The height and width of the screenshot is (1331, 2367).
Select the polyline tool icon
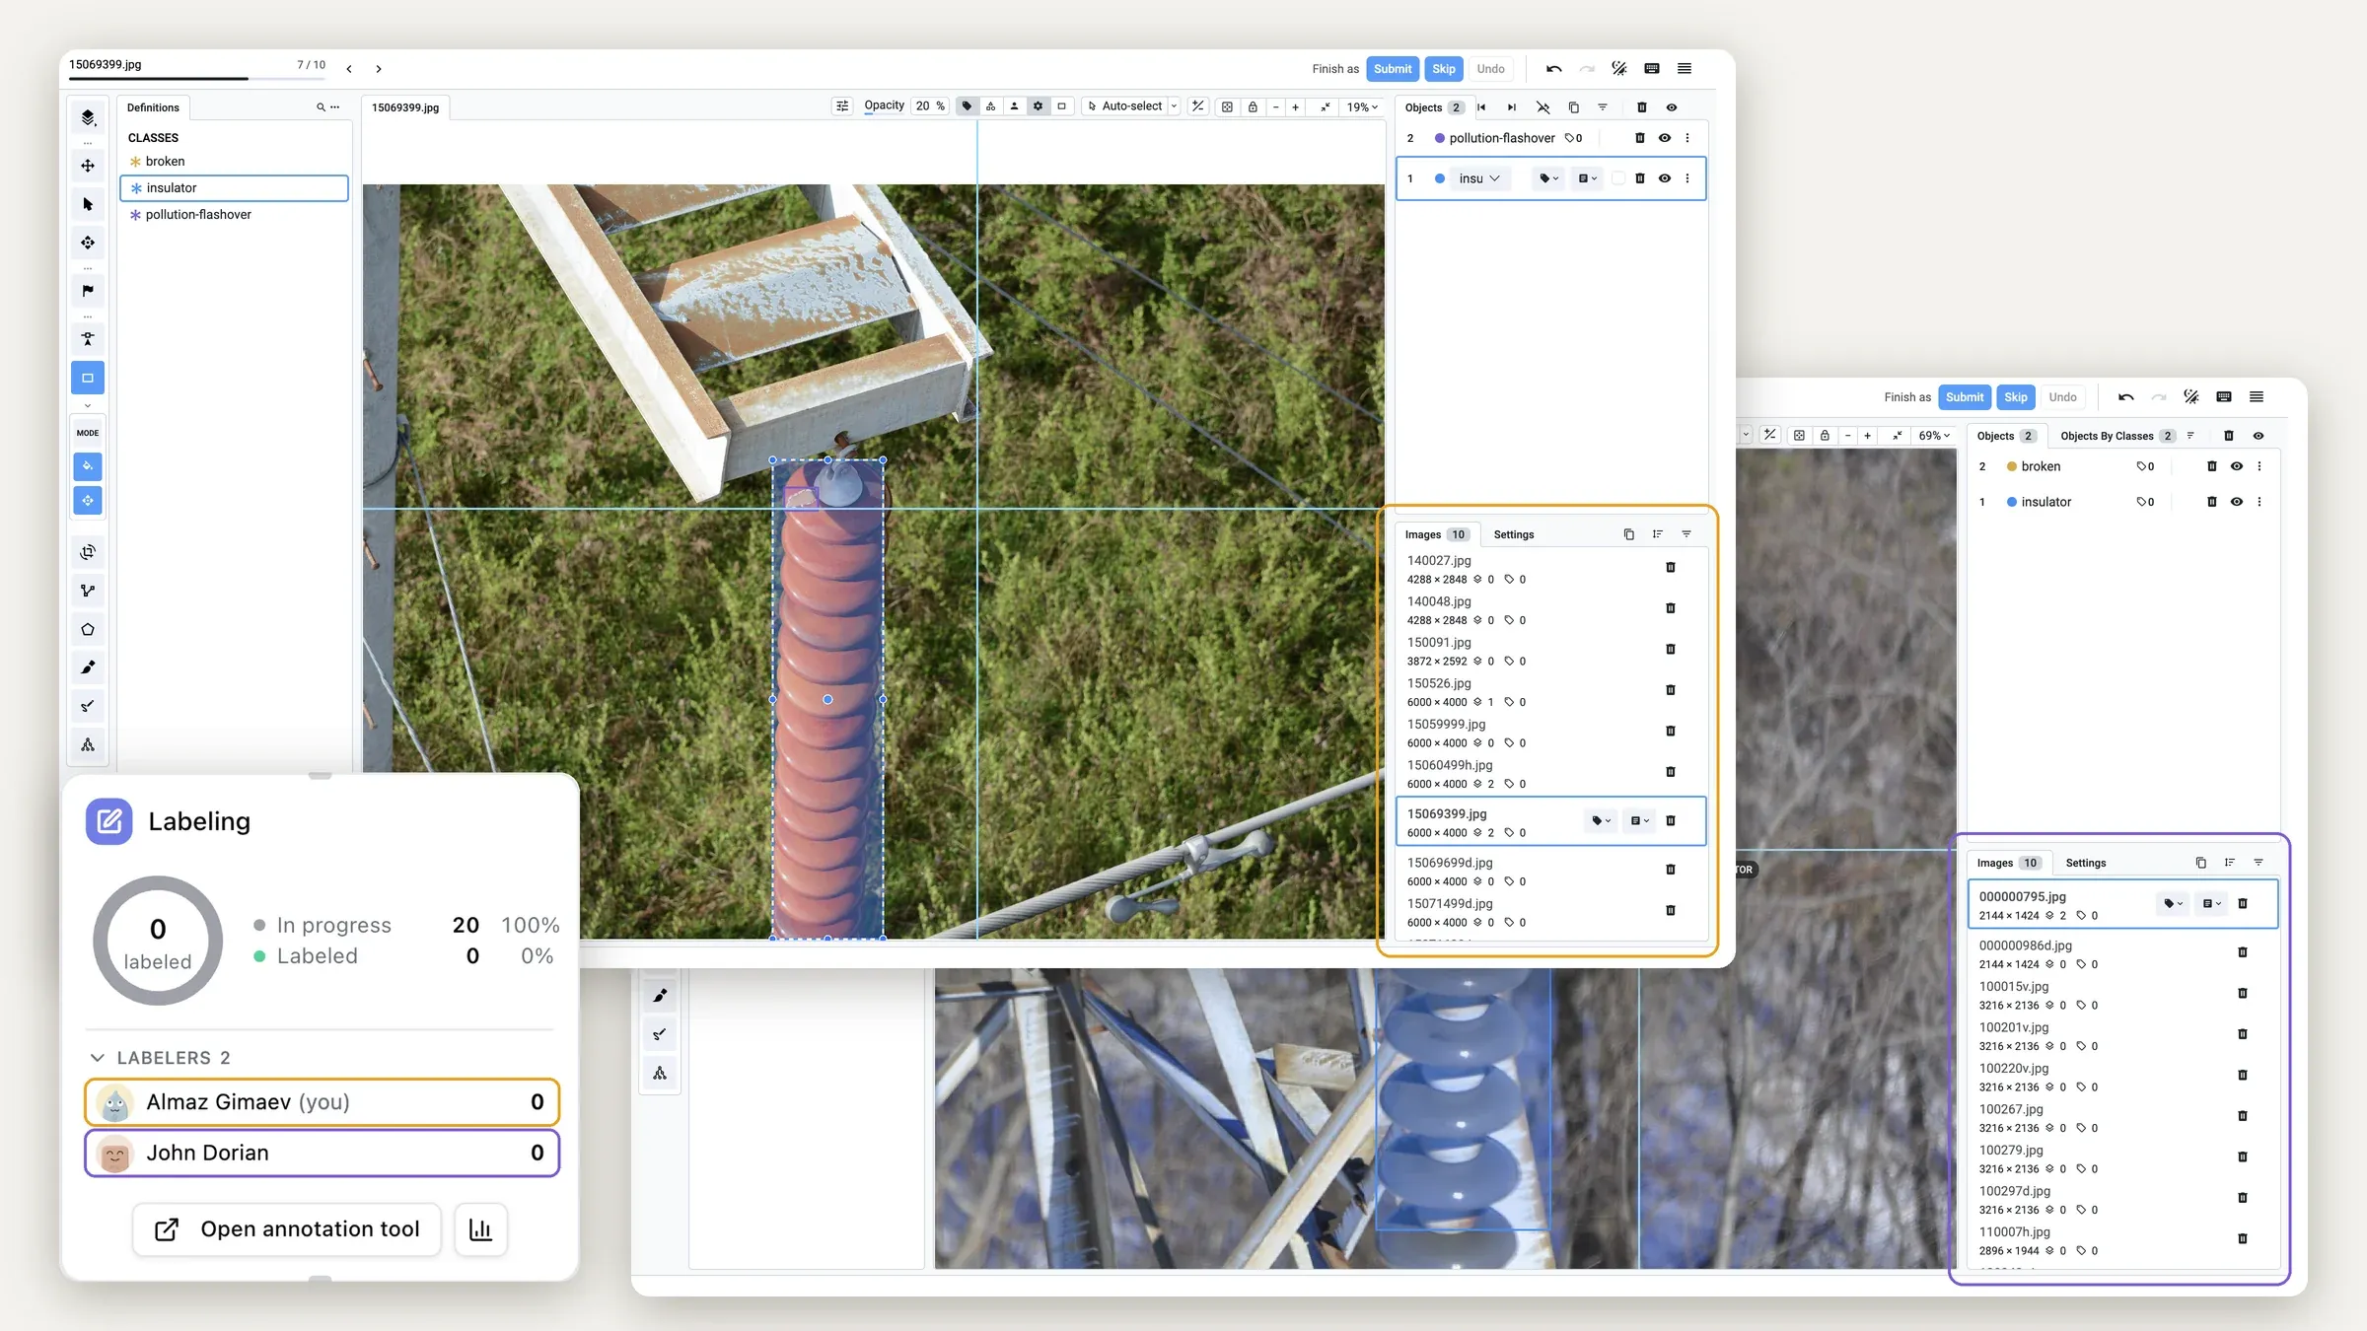[x=88, y=591]
